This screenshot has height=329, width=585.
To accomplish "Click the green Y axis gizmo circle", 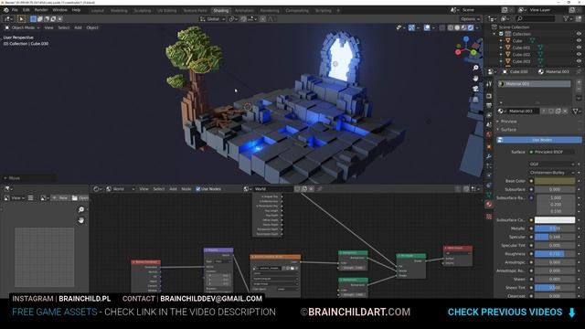I will pos(473,52).
